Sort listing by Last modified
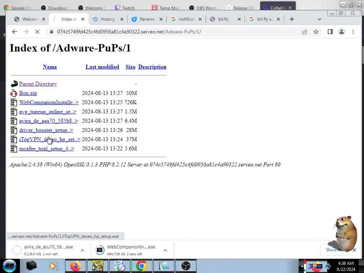Screen dimensions: 364x273 click(x=102, y=67)
